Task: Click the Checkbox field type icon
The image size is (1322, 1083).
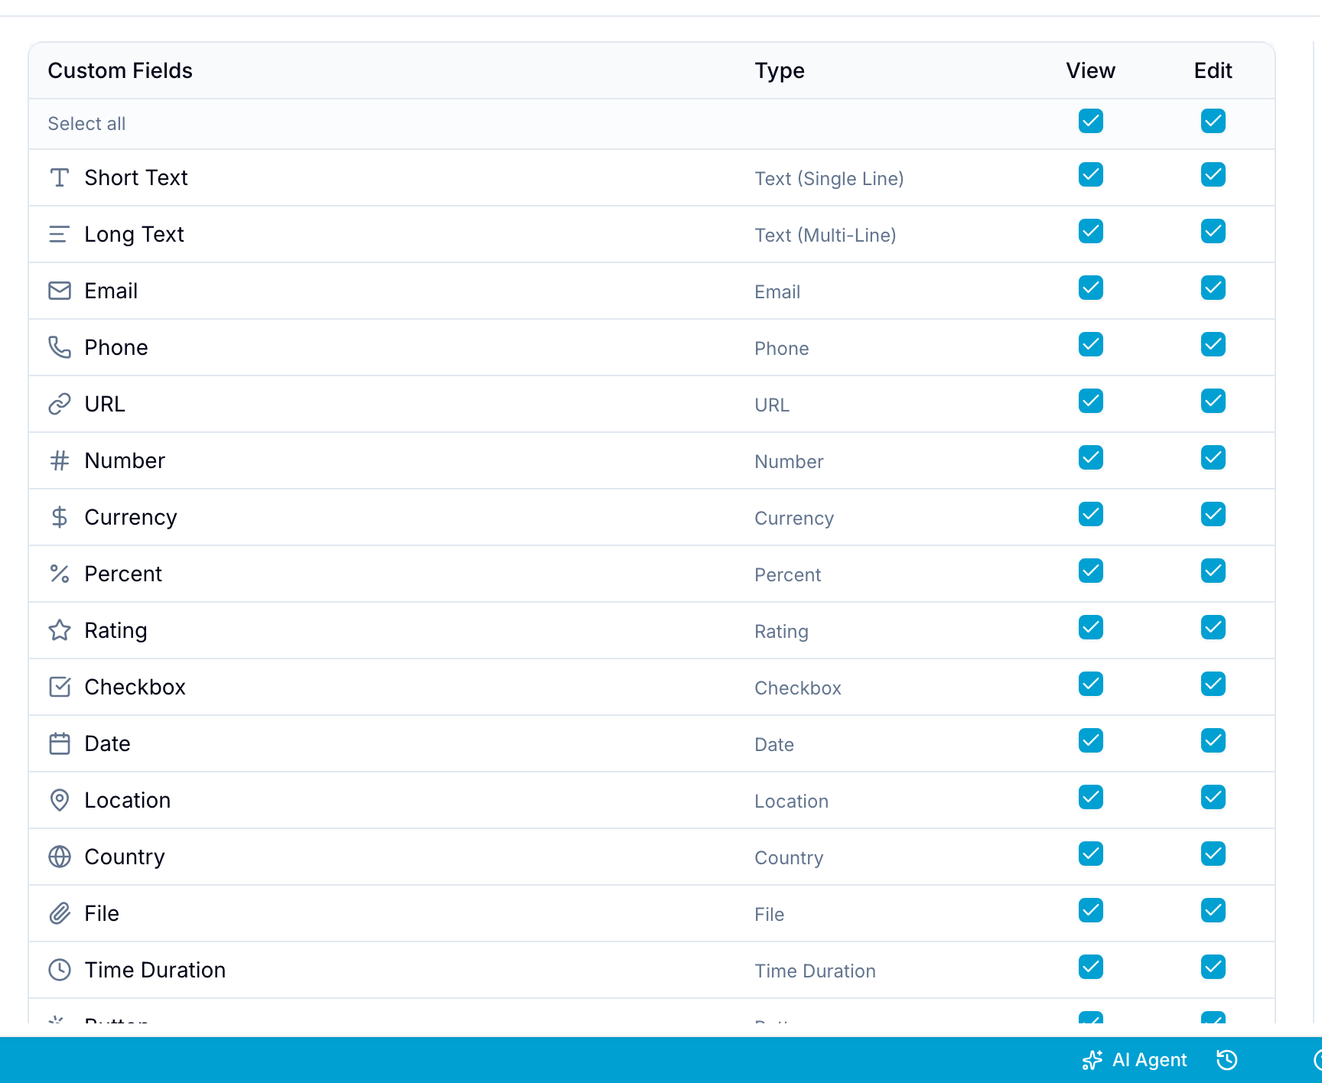Action: click(60, 687)
